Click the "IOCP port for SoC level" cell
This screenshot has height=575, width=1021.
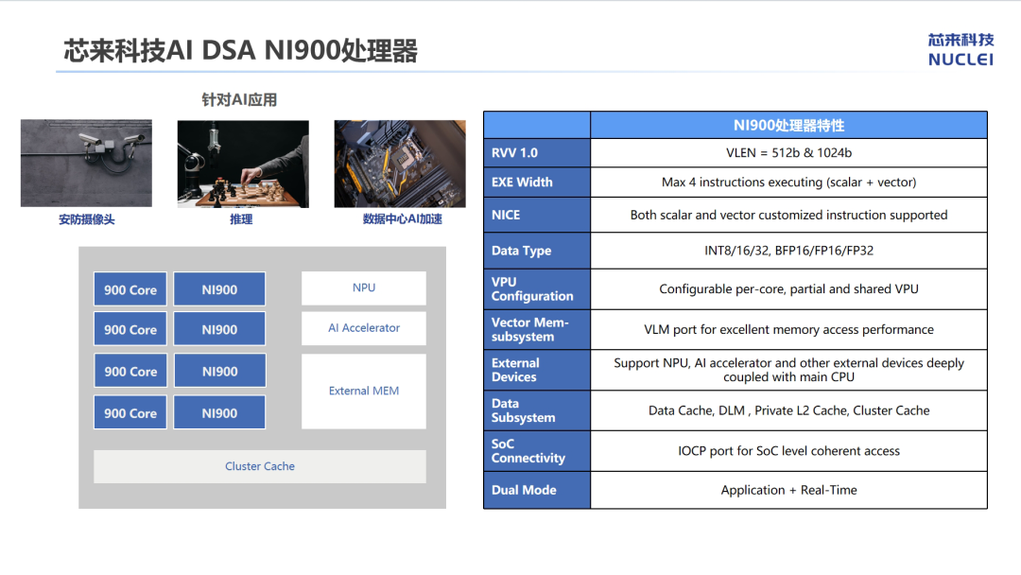[788, 450]
